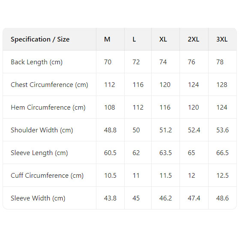The image size is (239, 239).
Task: Select the 3XL size column header
Action: [222, 39]
